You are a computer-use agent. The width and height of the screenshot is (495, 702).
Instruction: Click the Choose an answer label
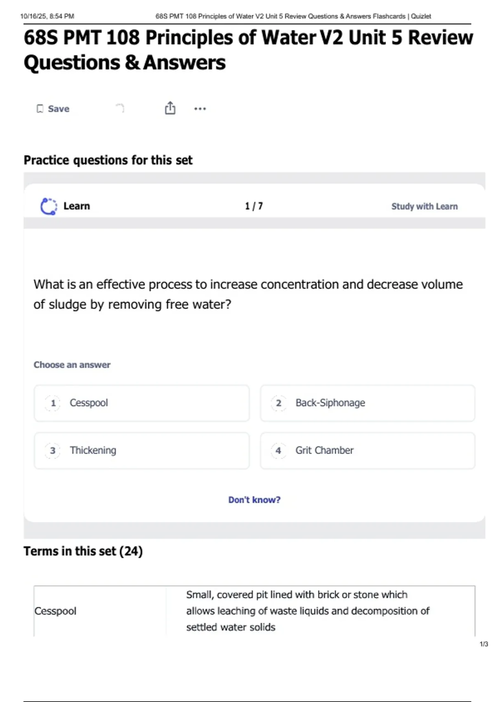pyautogui.click(x=72, y=365)
